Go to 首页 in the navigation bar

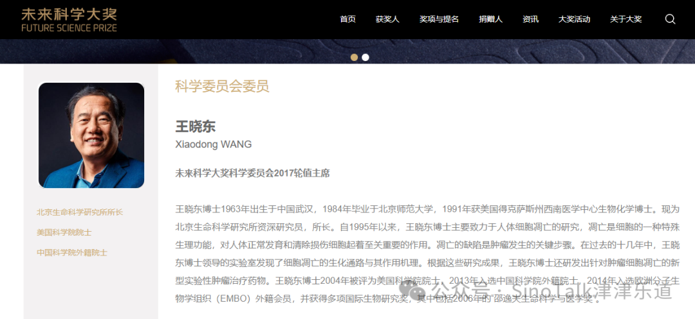[x=348, y=19]
